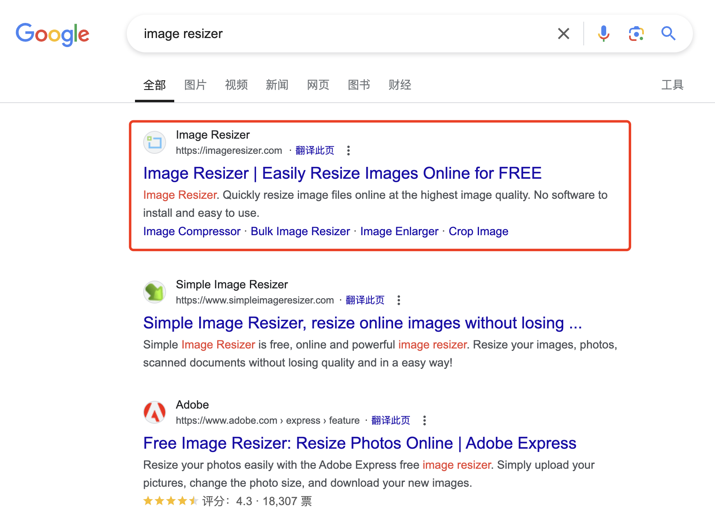Click the Simple Image Resizer favicon
This screenshot has width=715, height=526.
155,292
